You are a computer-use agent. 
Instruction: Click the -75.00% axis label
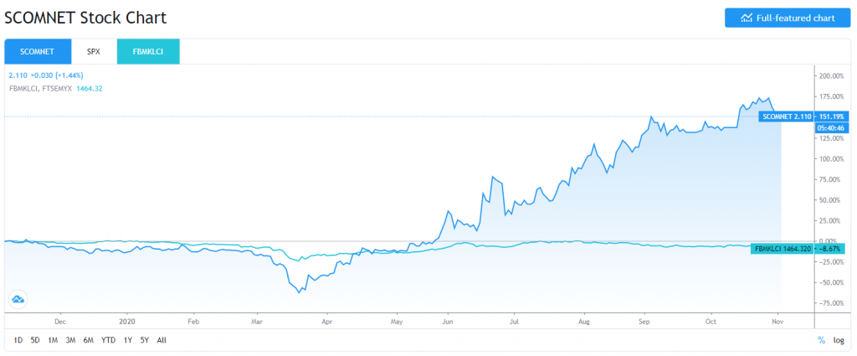click(x=833, y=303)
